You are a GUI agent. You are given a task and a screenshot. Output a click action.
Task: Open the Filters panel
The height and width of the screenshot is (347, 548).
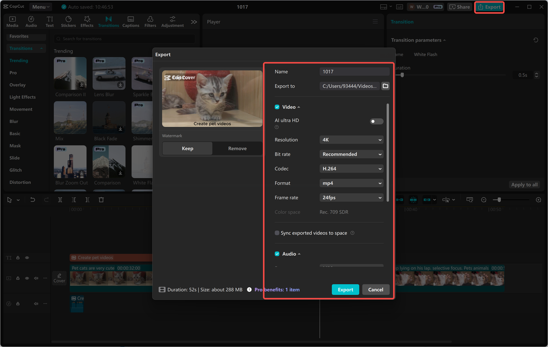[x=150, y=21]
